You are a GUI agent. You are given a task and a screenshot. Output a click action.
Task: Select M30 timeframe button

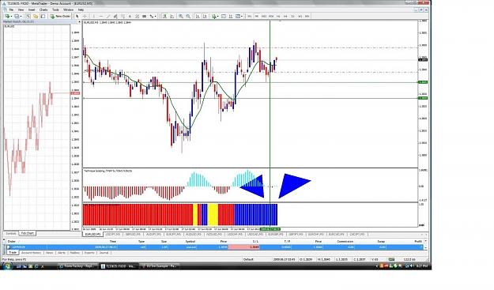[x=271, y=16]
